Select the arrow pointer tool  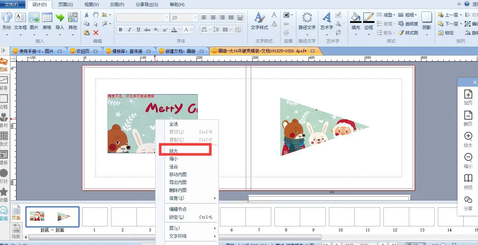pos(96,24)
